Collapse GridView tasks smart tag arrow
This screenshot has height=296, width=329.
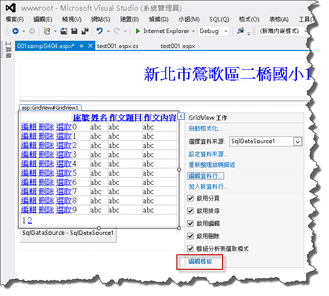tap(181, 116)
